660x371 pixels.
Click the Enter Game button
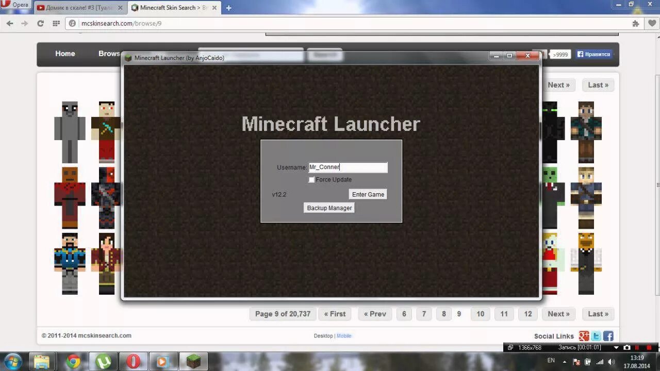368,194
